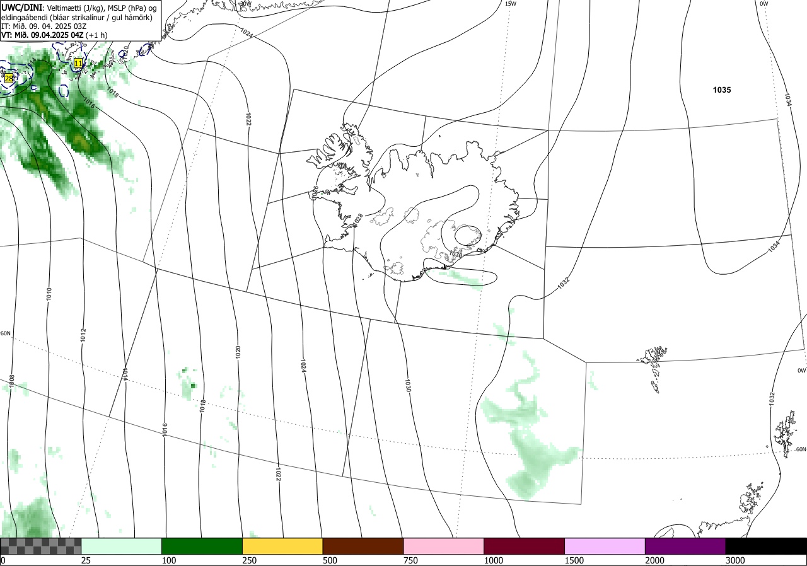
Task: Pick the maroon 1000–1500 legend swatch
Action: coord(525,546)
